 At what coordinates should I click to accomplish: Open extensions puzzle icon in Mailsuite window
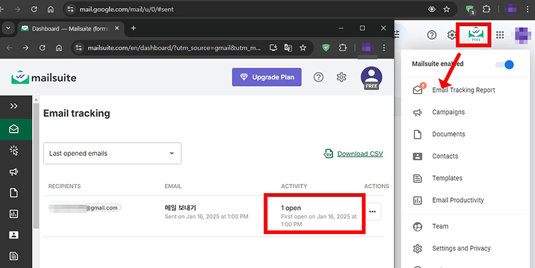(x=342, y=47)
